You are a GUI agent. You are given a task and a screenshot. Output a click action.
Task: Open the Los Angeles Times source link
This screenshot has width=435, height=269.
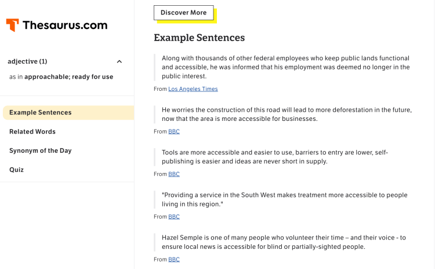tap(193, 89)
